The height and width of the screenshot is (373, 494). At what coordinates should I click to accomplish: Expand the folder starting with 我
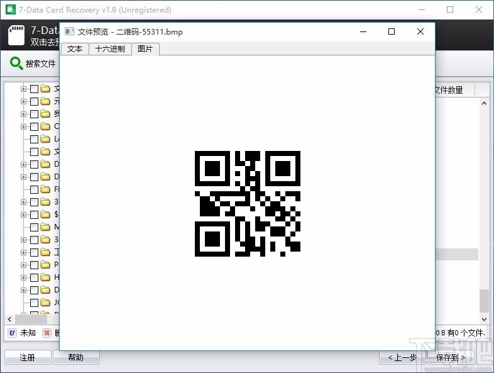coord(23,114)
